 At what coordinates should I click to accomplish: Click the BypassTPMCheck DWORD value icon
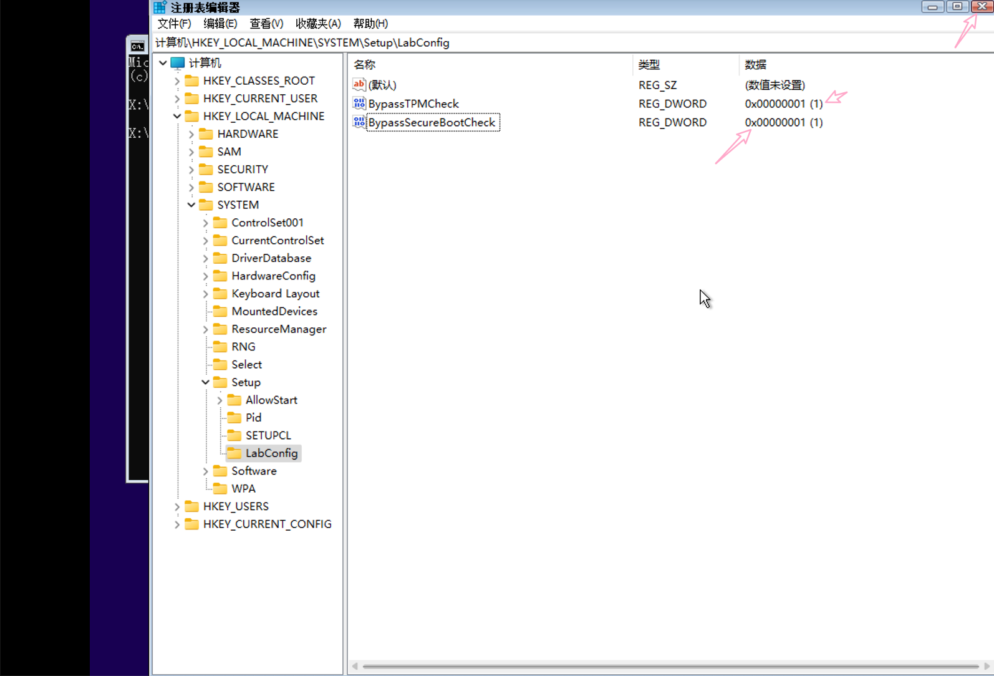click(x=359, y=104)
